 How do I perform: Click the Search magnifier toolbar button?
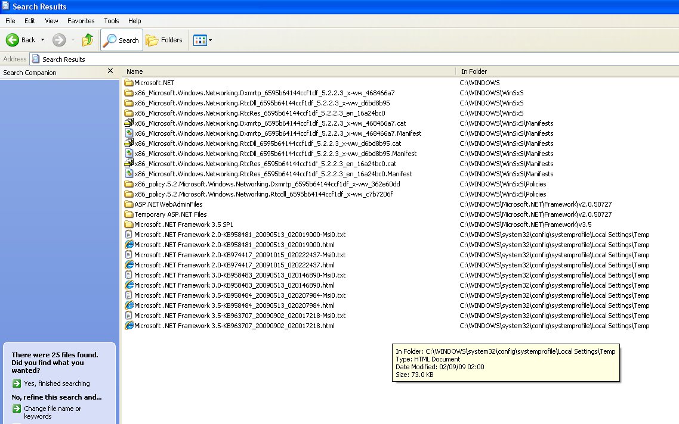pos(122,40)
